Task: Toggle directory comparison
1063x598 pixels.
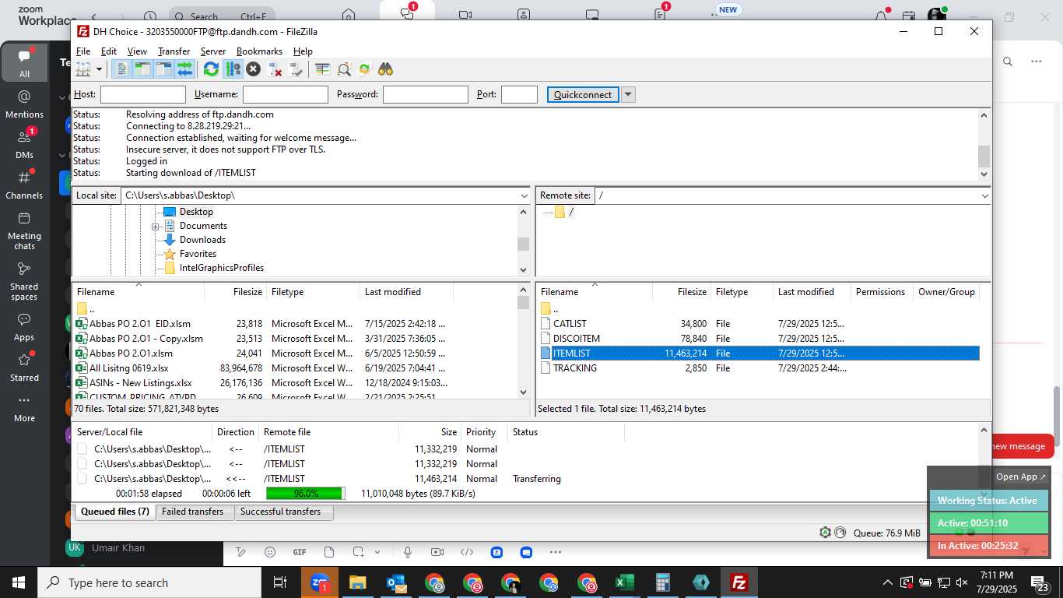Action: click(343, 69)
